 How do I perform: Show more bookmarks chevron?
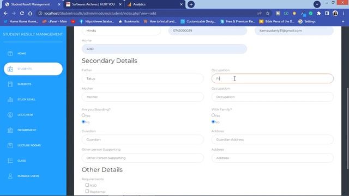click(343, 22)
